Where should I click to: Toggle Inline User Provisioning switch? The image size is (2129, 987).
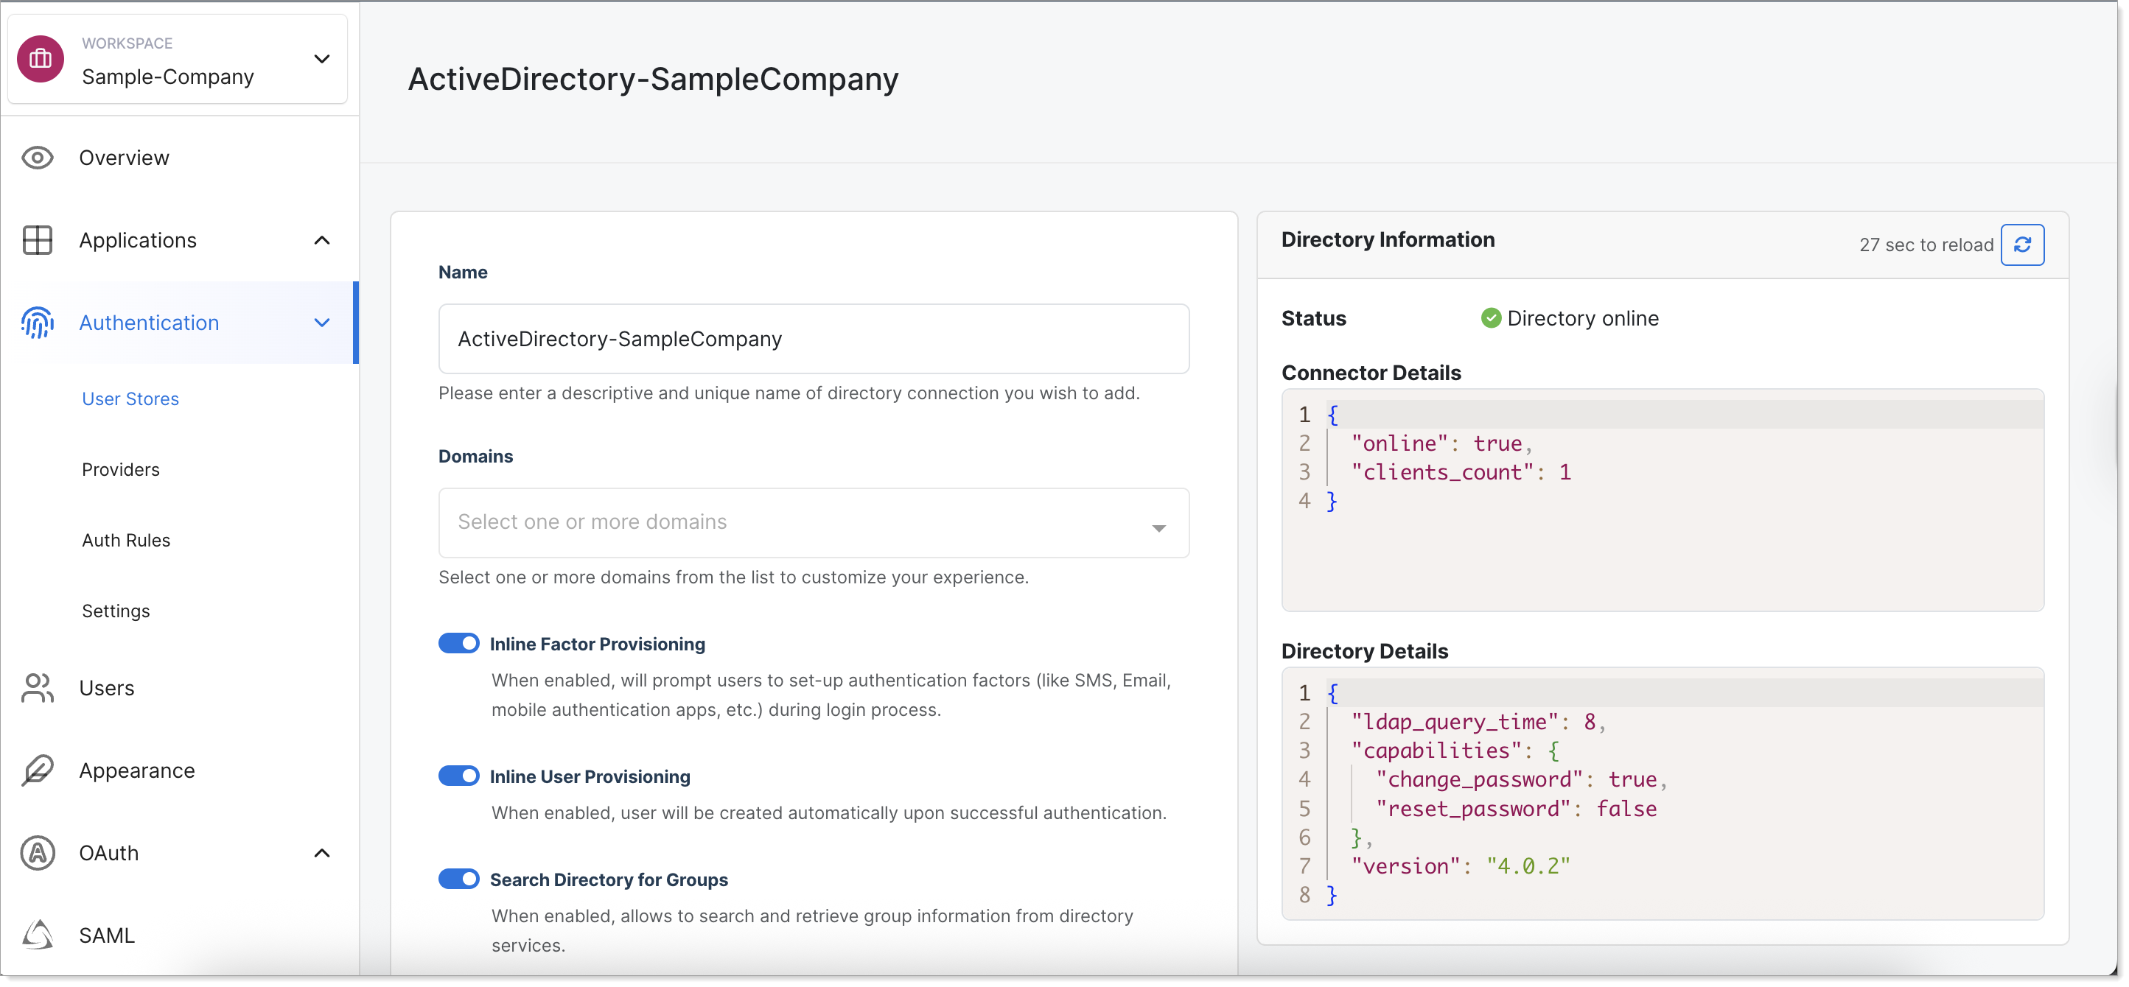[x=458, y=776]
